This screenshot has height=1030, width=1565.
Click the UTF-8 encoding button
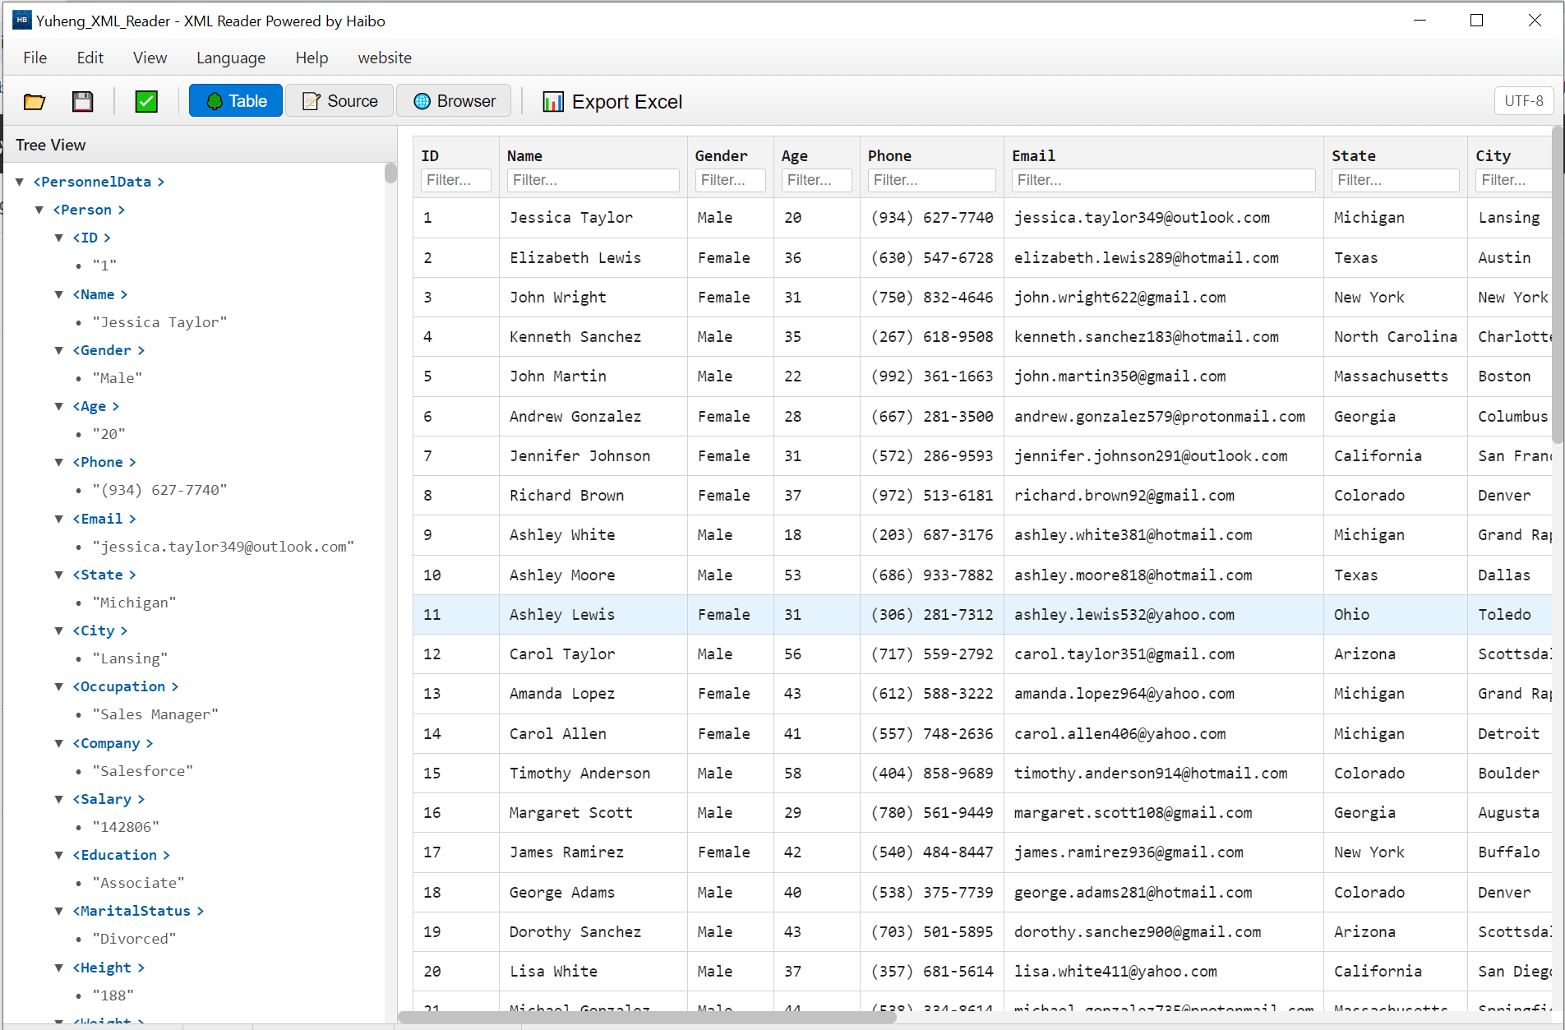pos(1524,100)
